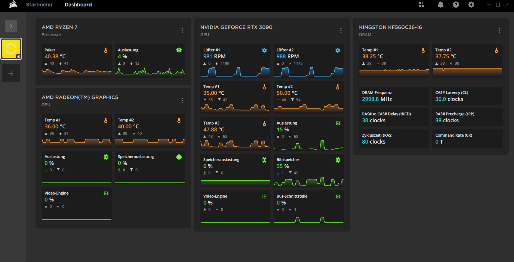Click thermometer icon on Radeon Temp #2

click(x=179, y=120)
